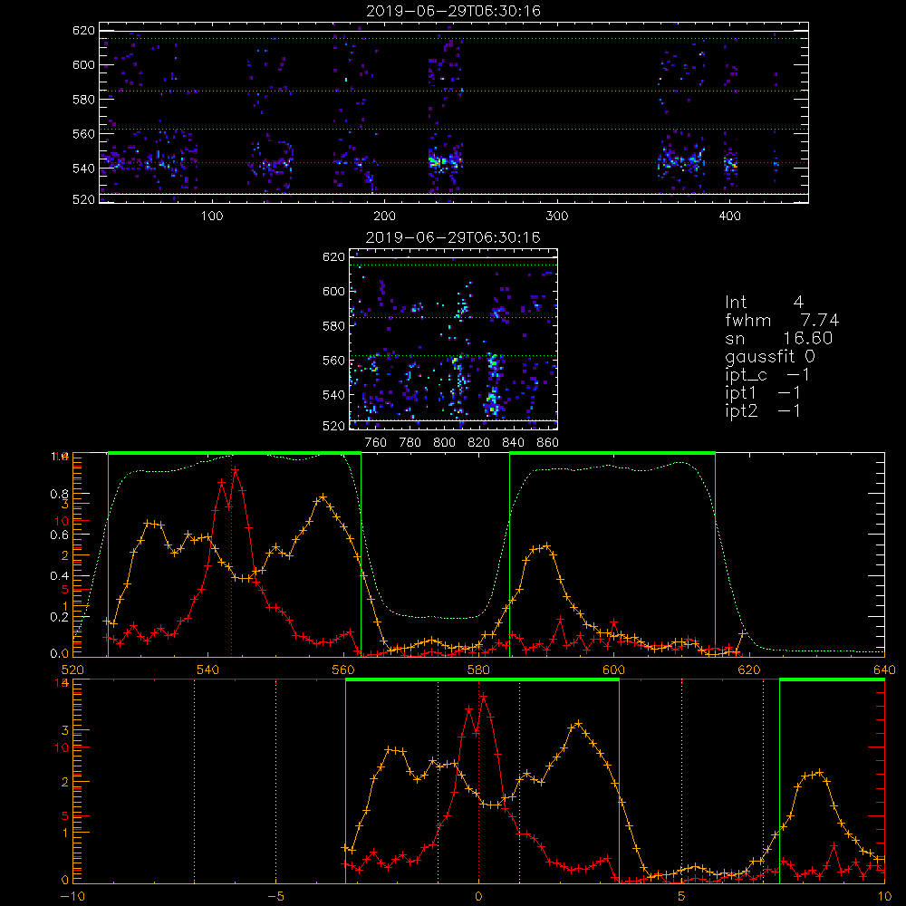The height and width of the screenshot is (906, 906).
Task: Click the 'gaussfit 0' readout
Action: pos(769,356)
